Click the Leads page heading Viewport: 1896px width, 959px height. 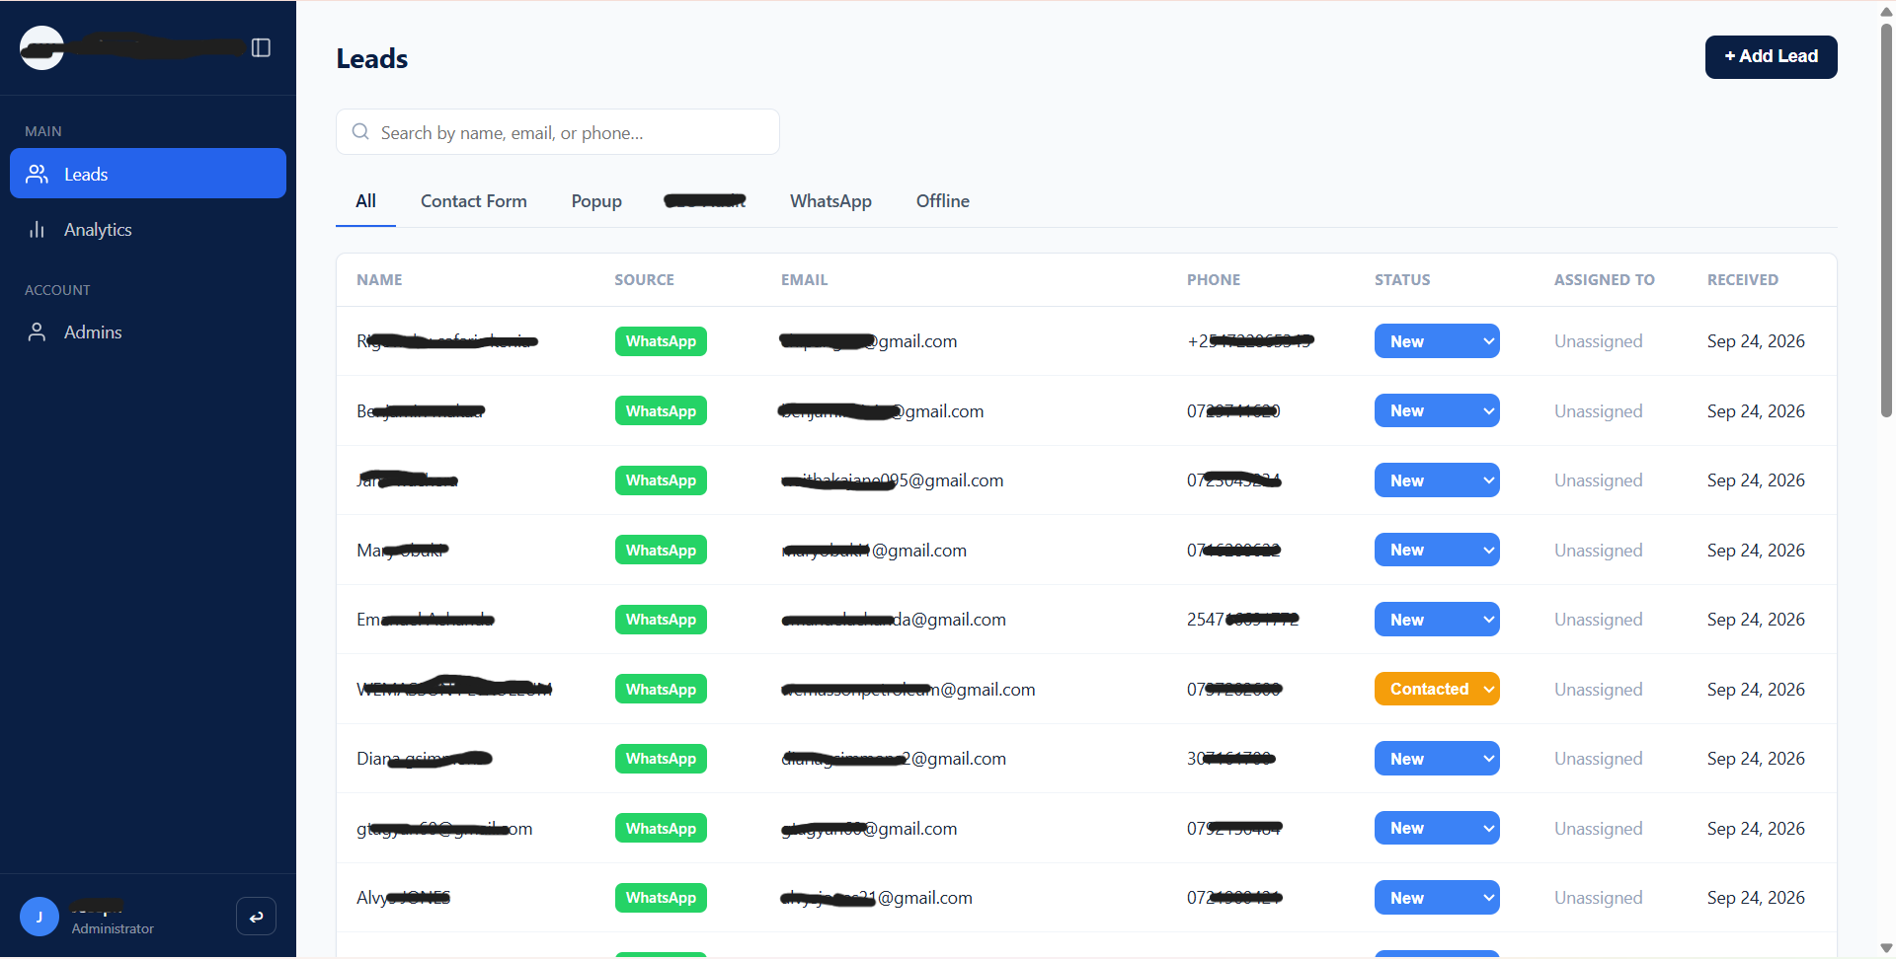(x=372, y=59)
